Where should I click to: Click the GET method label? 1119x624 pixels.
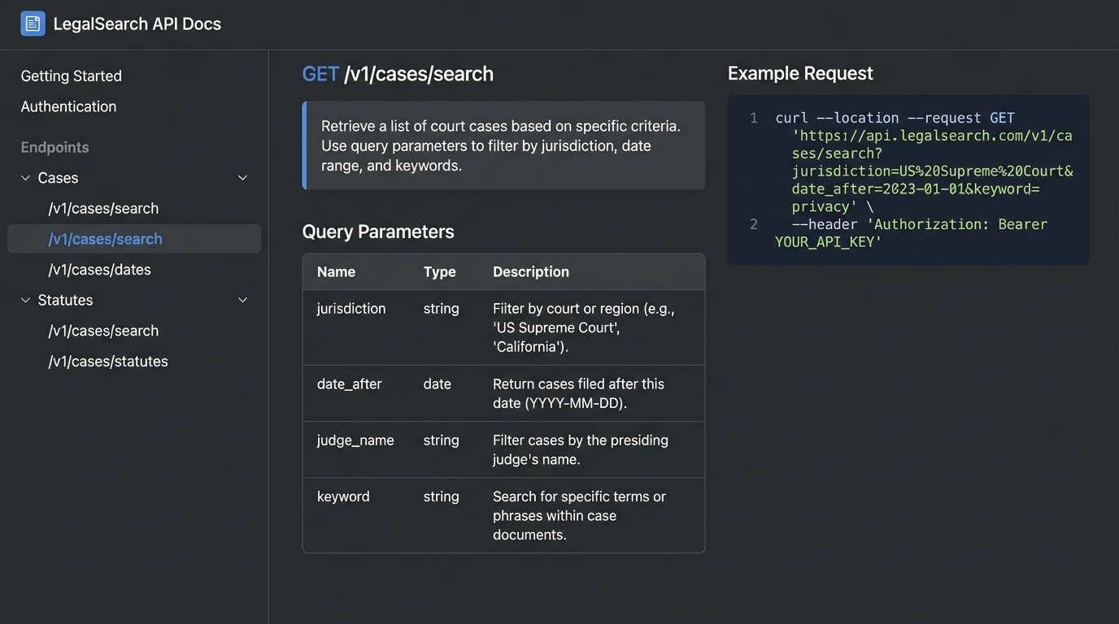click(x=320, y=73)
